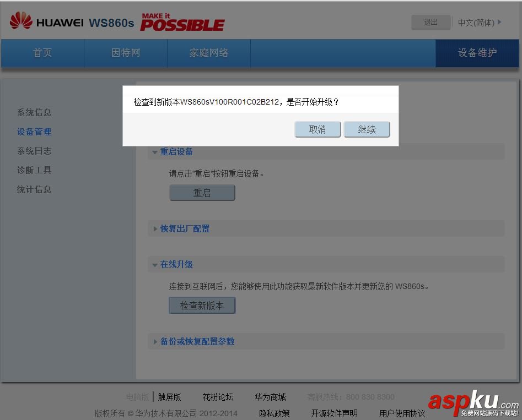Click the 检查新版本 button
522x420 pixels.
[202, 306]
